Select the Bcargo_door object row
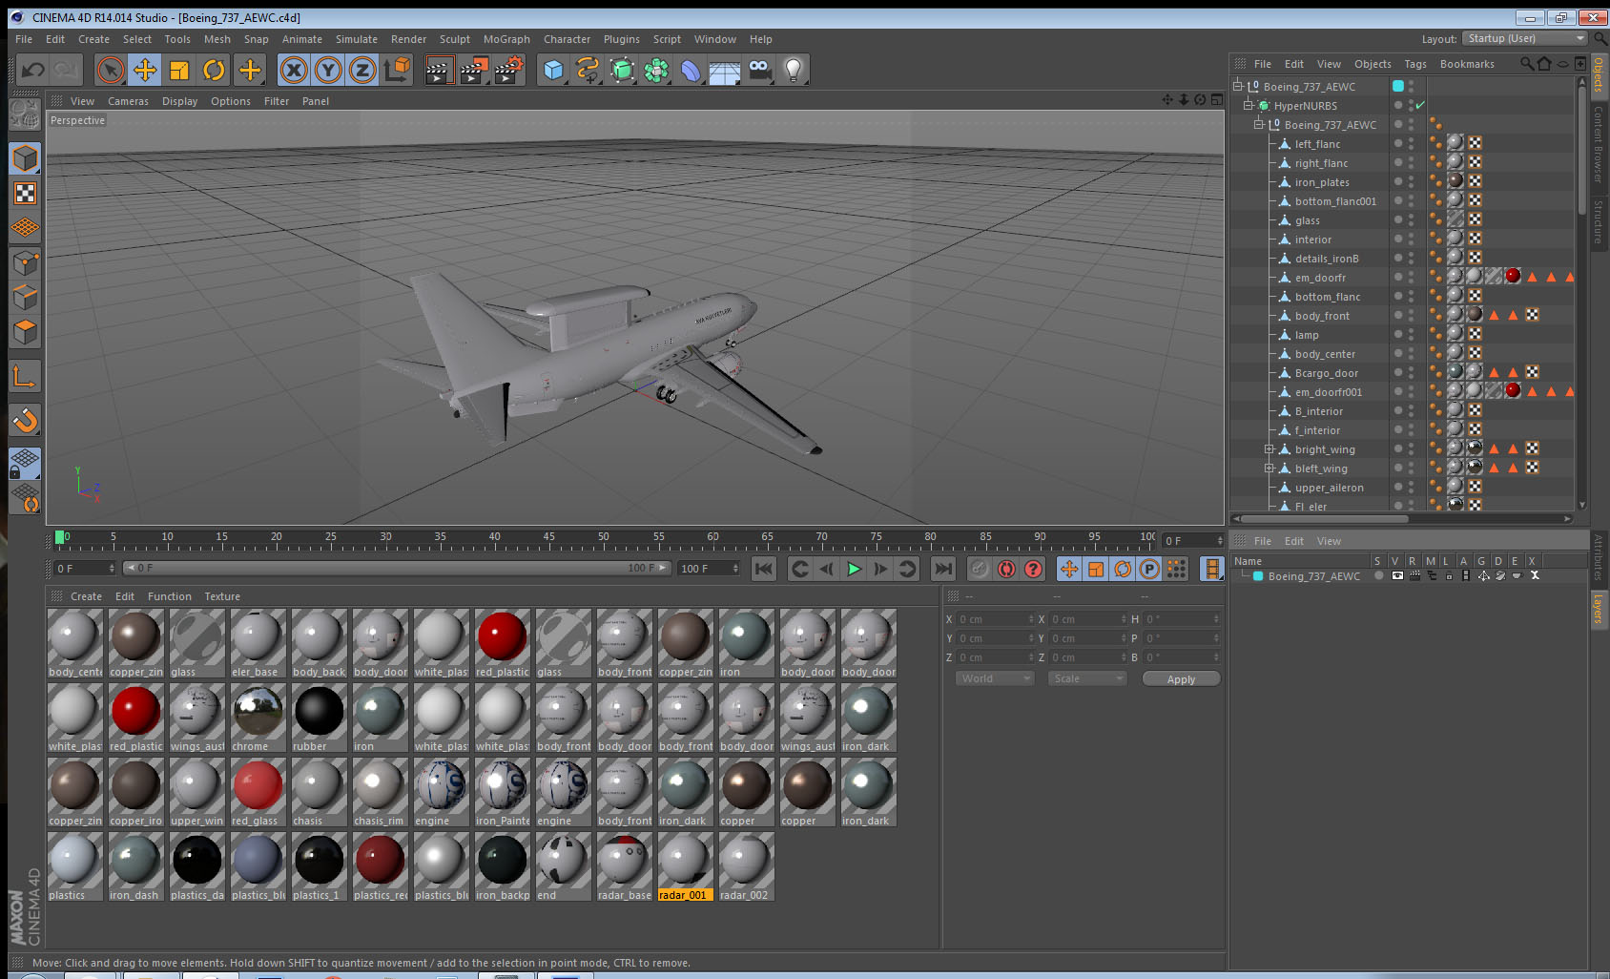 [x=1326, y=373]
